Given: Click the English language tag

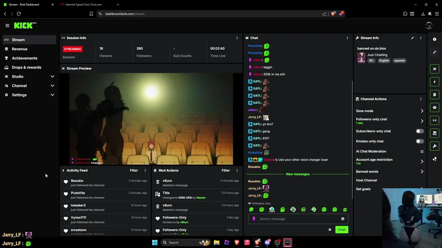Looking at the screenshot, I should pyautogui.click(x=384, y=61).
